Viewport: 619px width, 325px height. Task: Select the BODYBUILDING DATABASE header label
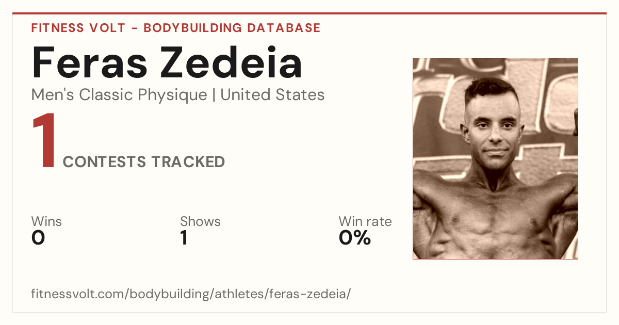(232, 28)
